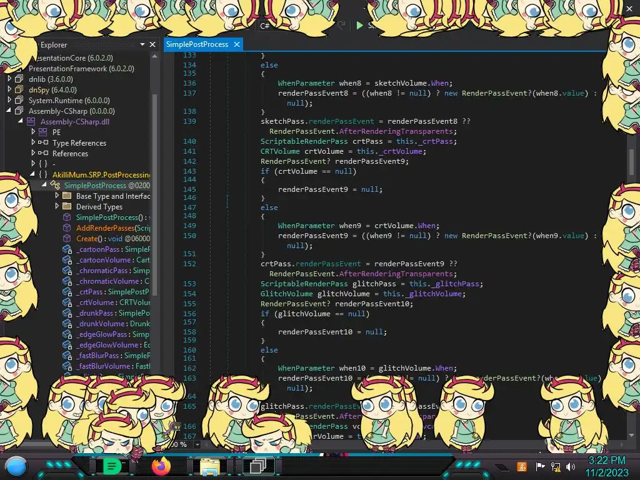Expand the Type References node
This screenshot has height=480, width=640.
tap(33, 142)
